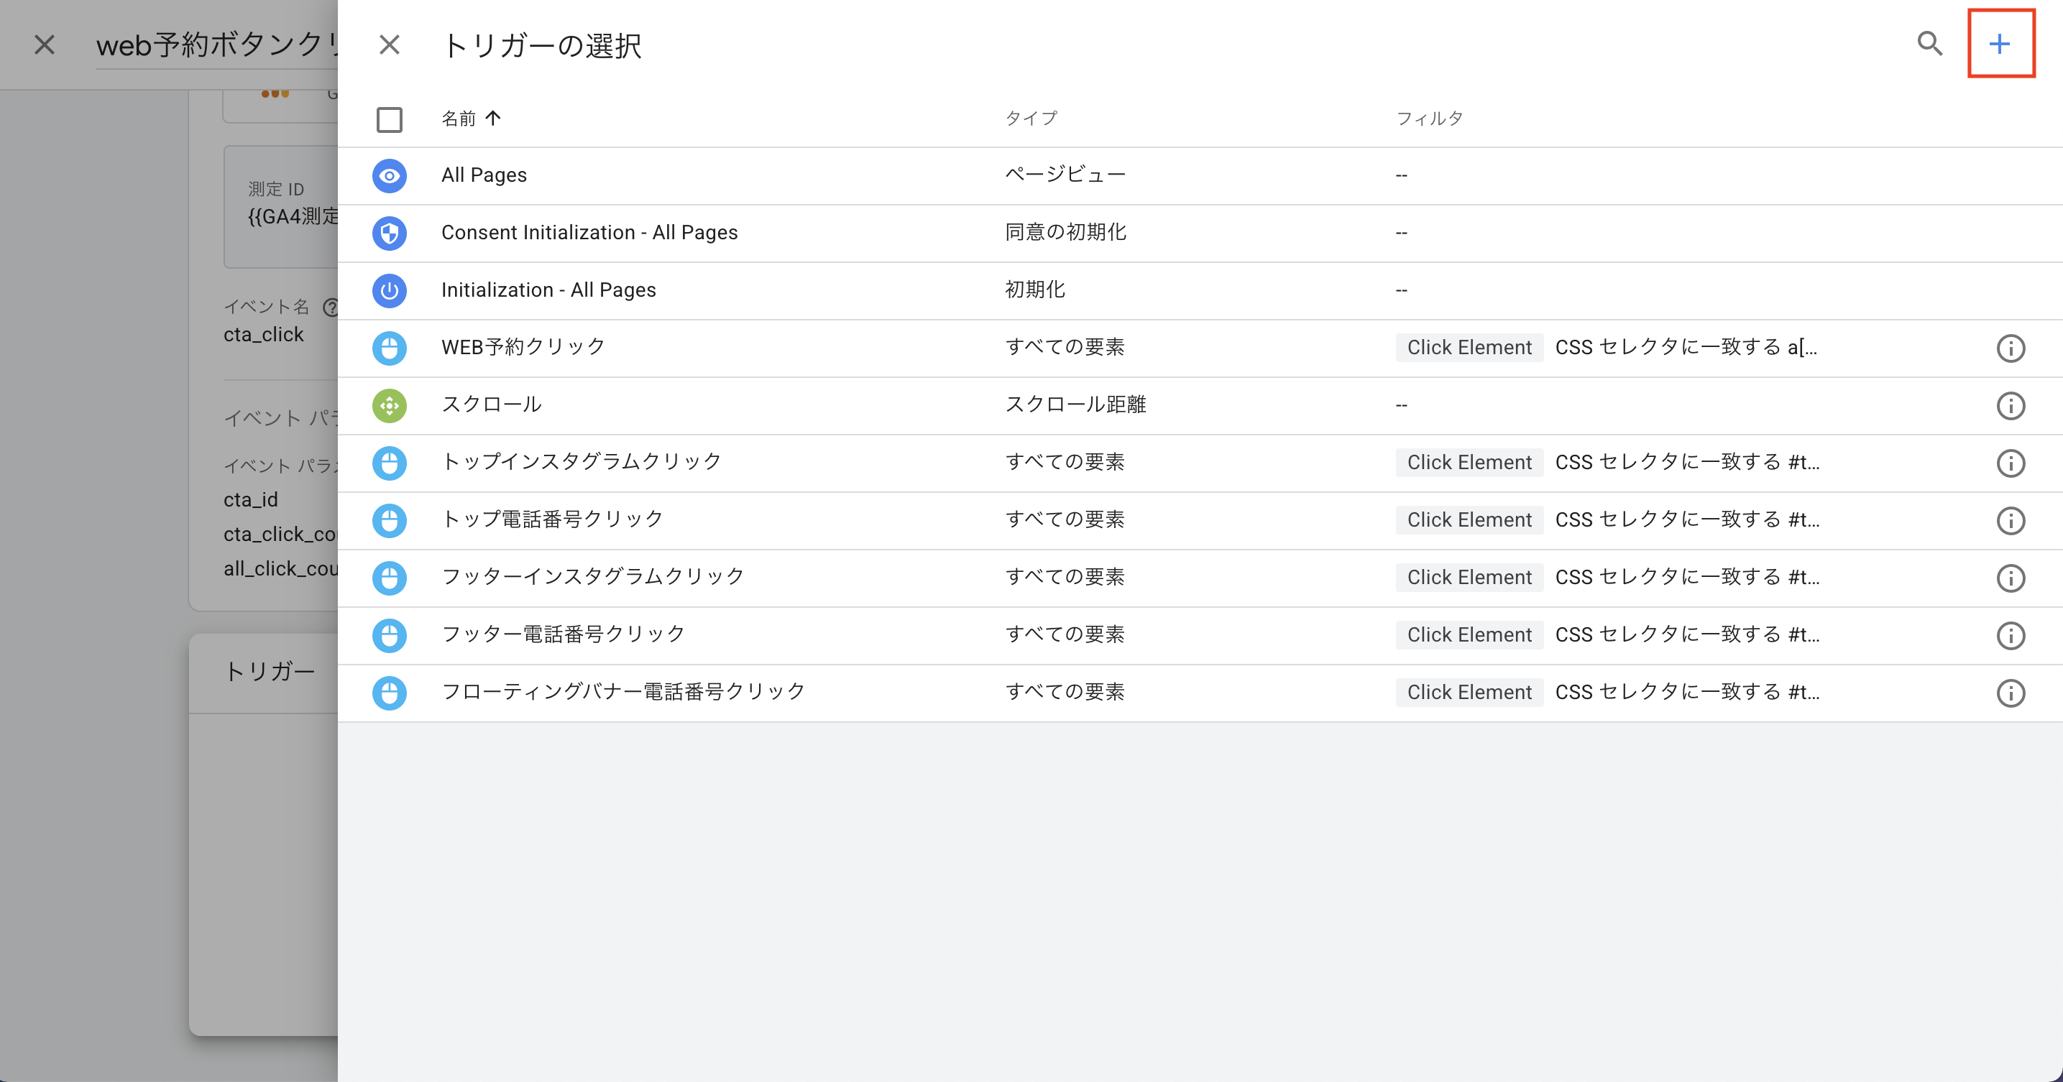Open the trigger search magnifier icon
Viewport: 2063px width, 1082px height.
coord(1929,44)
